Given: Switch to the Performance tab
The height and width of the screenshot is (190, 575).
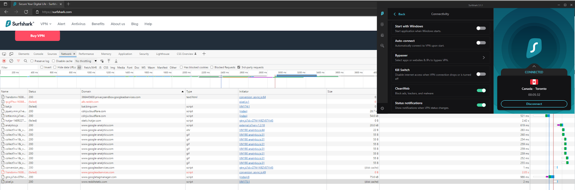Looking at the screenshot, I should click(x=86, y=54).
